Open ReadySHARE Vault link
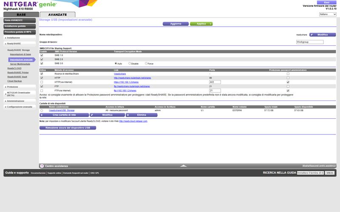 pos(17,77)
